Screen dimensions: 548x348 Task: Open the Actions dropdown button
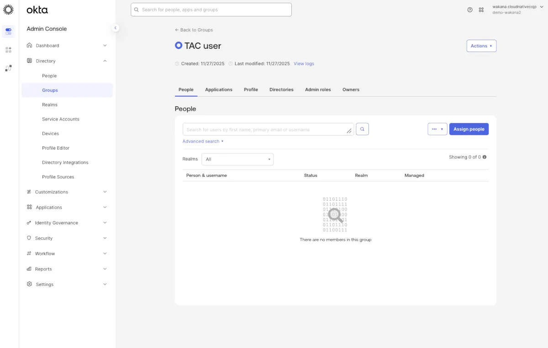pos(481,46)
